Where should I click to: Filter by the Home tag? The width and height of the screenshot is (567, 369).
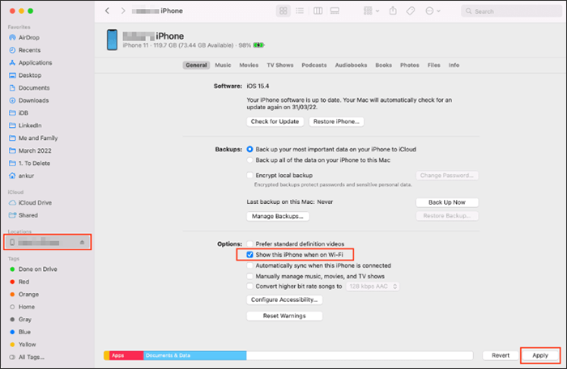27,307
